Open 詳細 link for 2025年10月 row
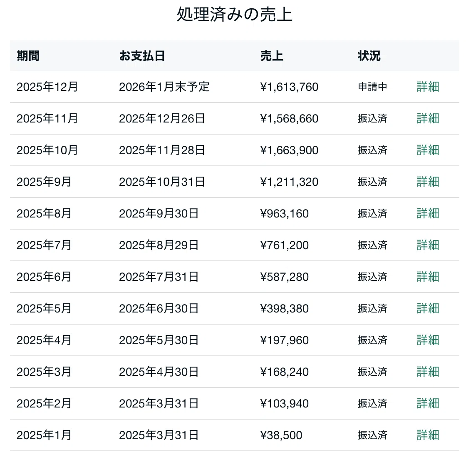Image resolution: width=471 pixels, height=455 pixels. [428, 150]
